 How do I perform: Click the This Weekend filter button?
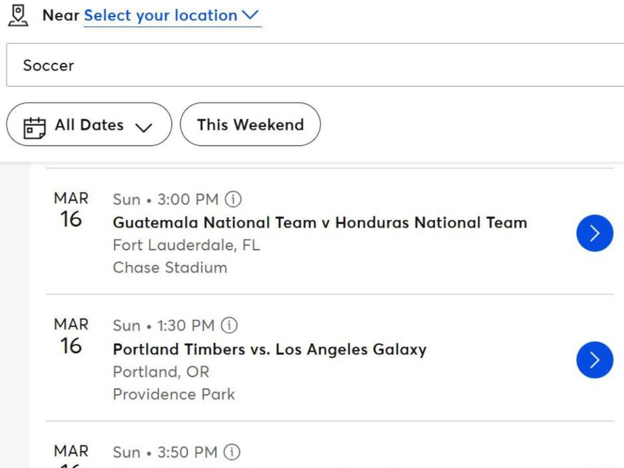(250, 125)
